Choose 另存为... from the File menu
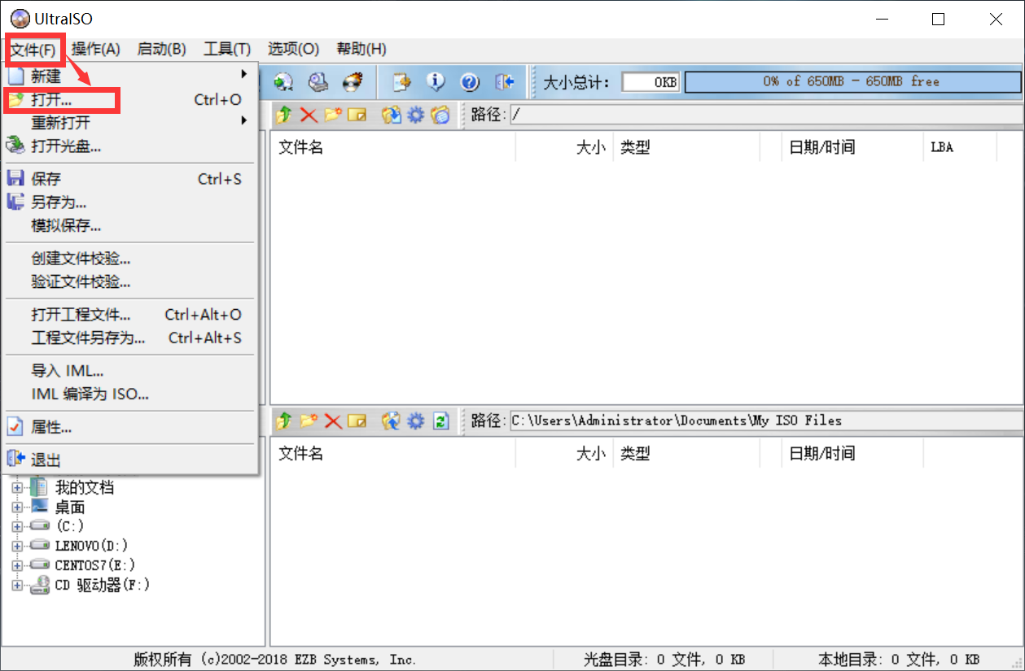Viewport: 1025px width, 671px height. pyautogui.click(x=130, y=203)
